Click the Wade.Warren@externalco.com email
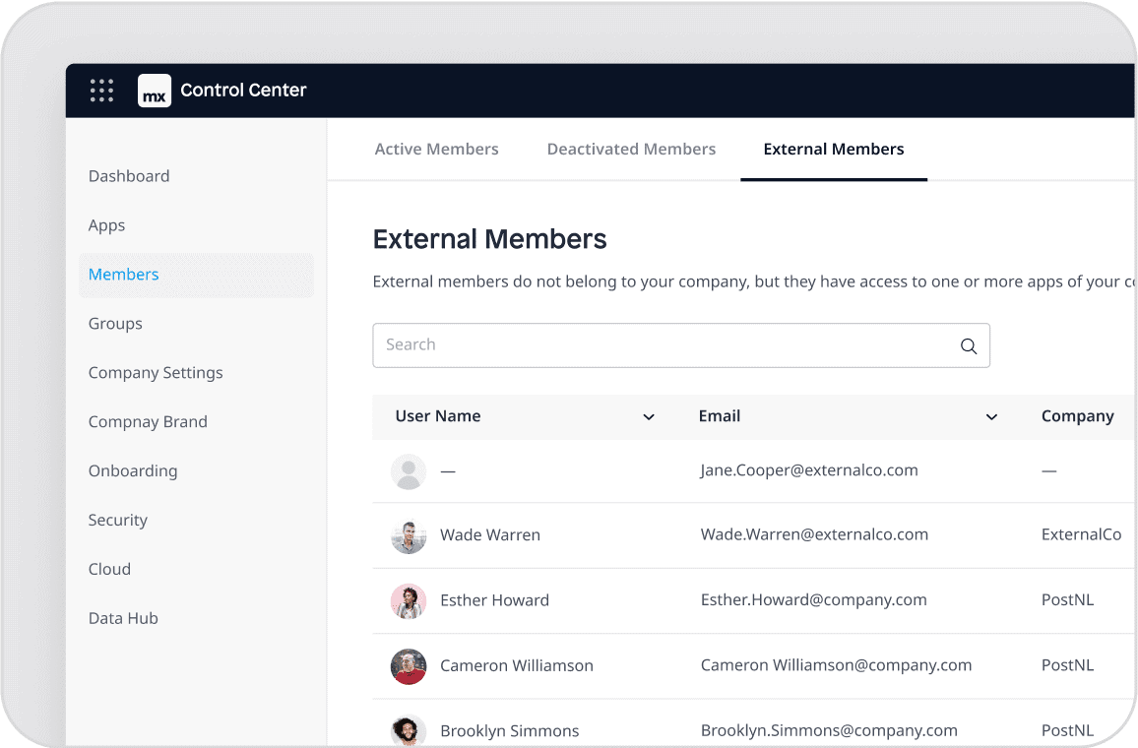This screenshot has width=1138, height=748. tap(814, 535)
